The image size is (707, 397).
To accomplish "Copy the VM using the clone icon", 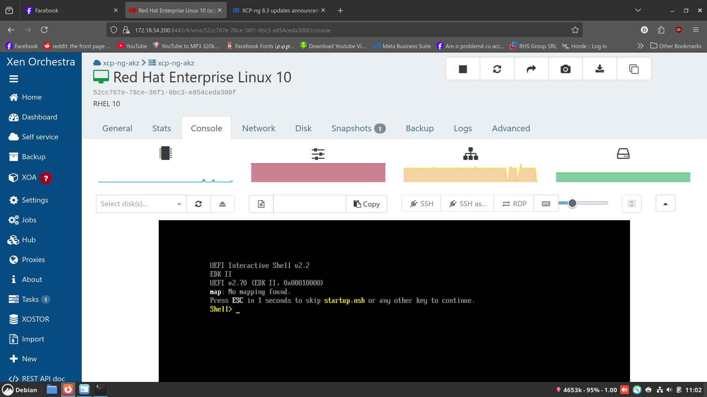I will (x=634, y=68).
